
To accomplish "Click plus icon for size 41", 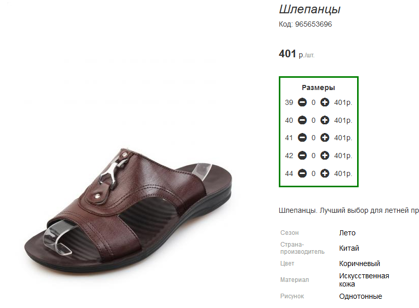I will 325,138.
